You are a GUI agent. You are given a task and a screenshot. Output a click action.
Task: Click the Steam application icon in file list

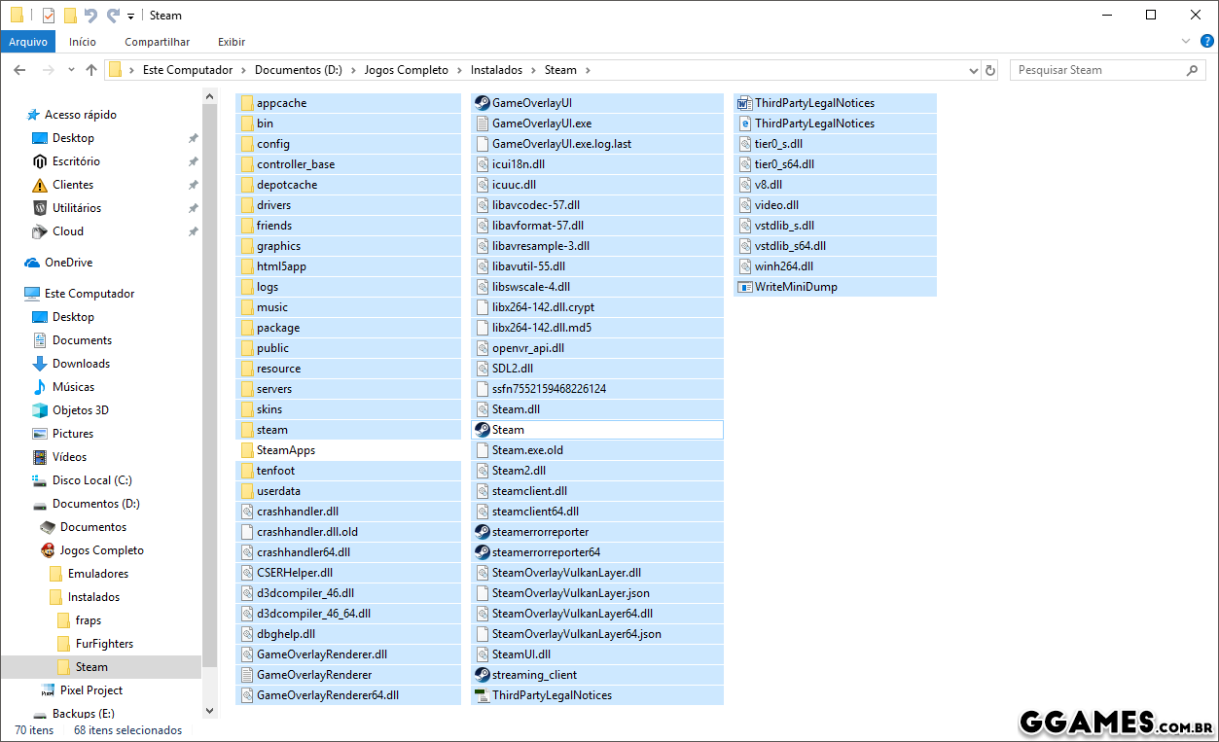482,430
